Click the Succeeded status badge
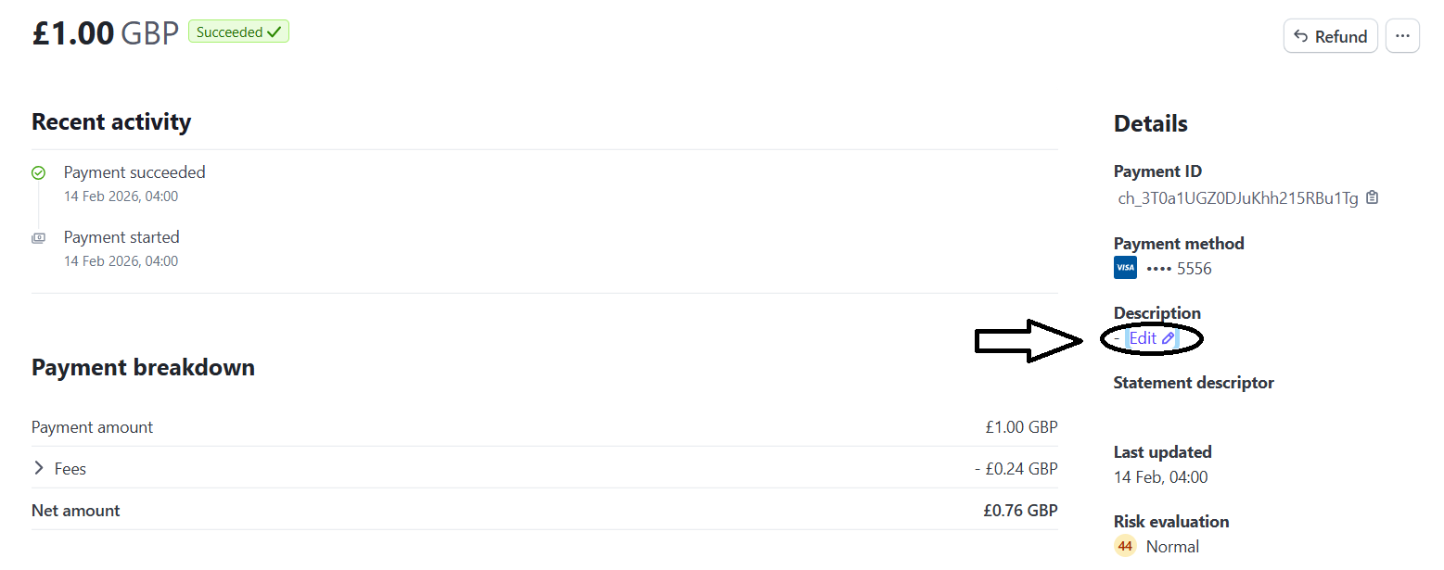Screen dimensions: 1444x570 pos(238,31)
